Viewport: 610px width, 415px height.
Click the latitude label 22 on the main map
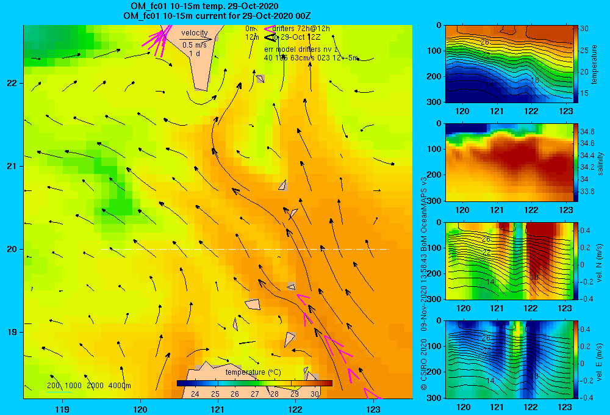(x=12, y=83)
